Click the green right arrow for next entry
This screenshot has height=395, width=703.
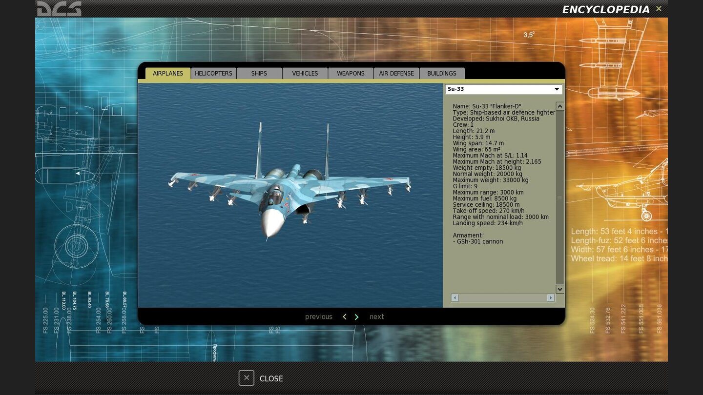pyautogui.click(x=356, y=317)
